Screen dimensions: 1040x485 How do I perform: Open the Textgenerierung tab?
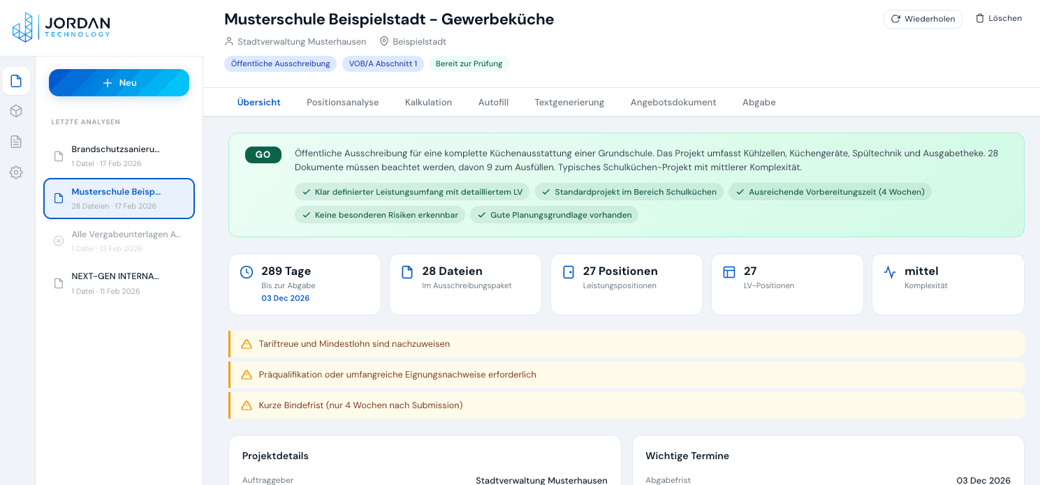click(x=569, y=102)
